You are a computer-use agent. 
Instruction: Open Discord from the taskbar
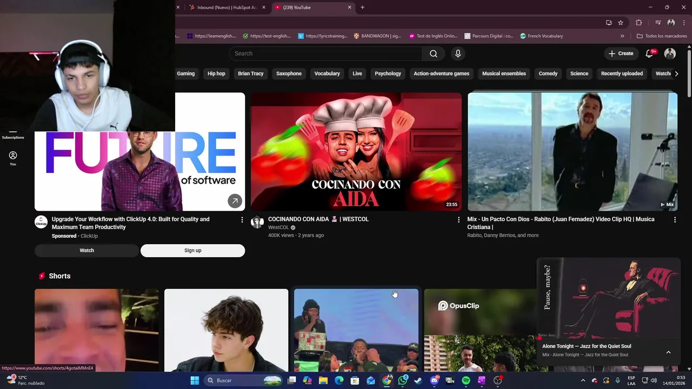coord(434,380)
